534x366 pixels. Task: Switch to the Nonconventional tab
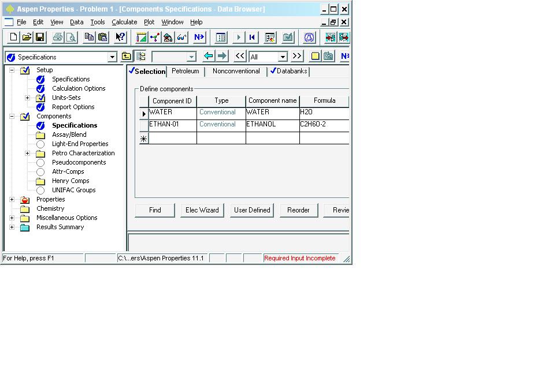pyautogui.click(x=236, y=71)
